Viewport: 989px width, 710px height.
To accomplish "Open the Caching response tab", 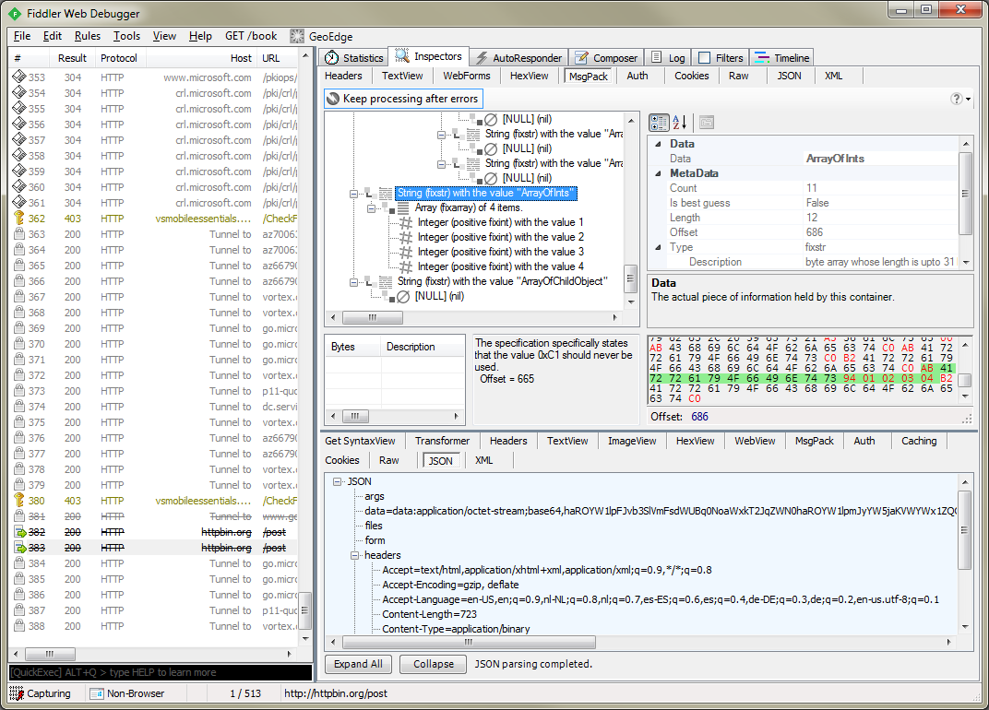I will click(x=919, y=441).
